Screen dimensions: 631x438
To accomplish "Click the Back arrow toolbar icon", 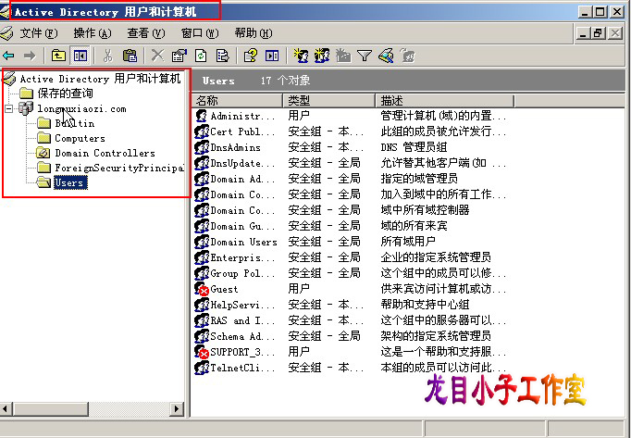I will coord(8,56).
